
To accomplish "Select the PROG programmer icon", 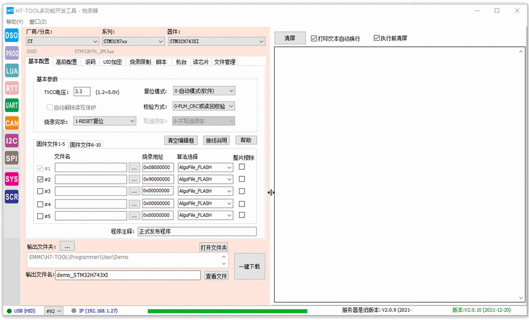I will point(12,53).
